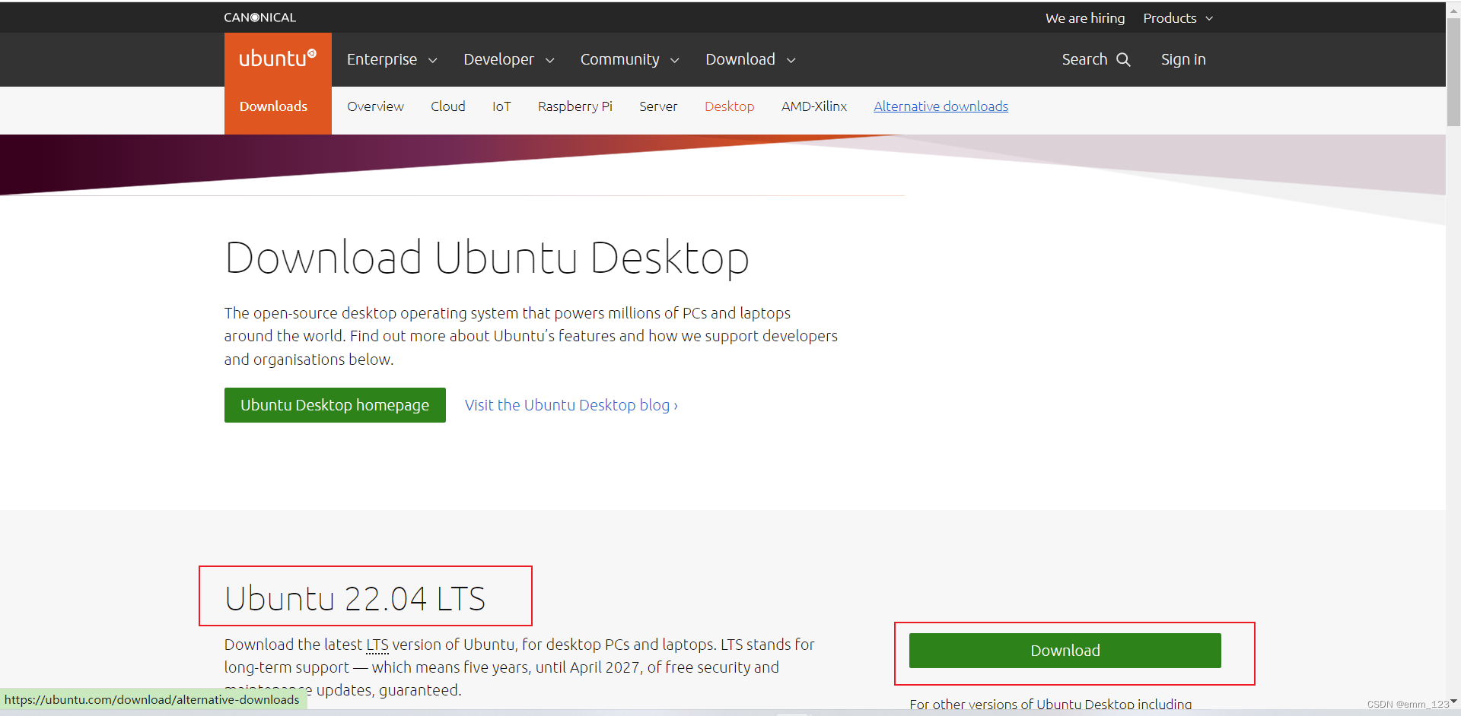Go to the Cloud tab
Image resolution: width=1461 pixels, height=716 pixels.
[448, 106]
